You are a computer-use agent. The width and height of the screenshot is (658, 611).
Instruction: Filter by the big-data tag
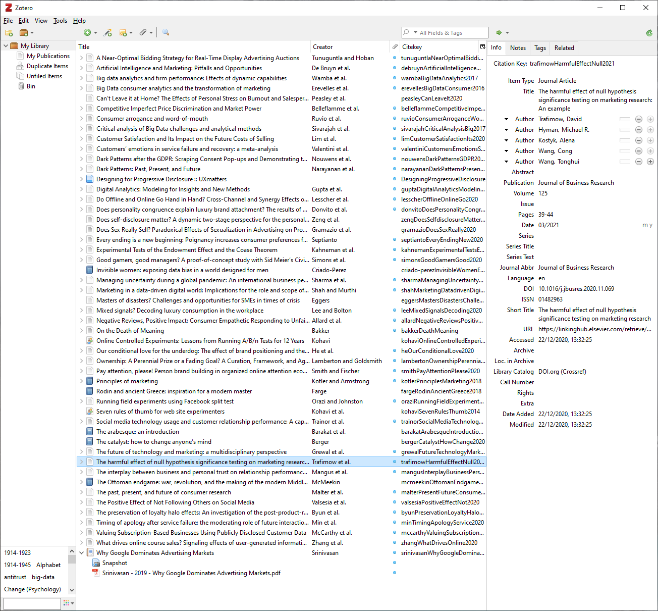tap(43, 577)
